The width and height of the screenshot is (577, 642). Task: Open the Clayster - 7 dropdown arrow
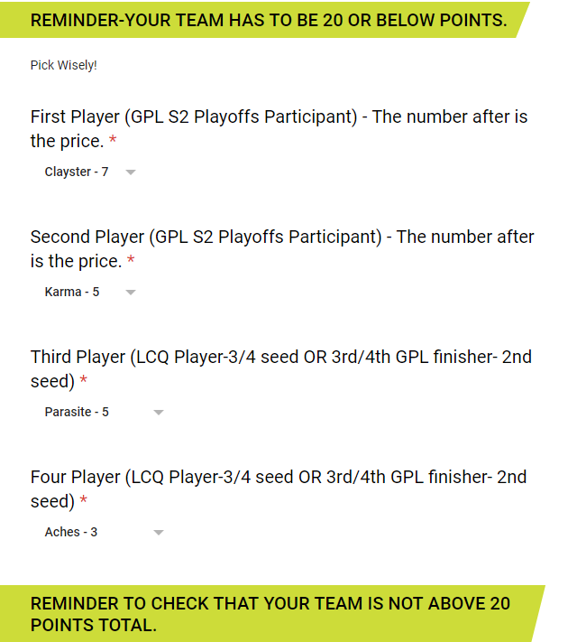coord(131,172)
